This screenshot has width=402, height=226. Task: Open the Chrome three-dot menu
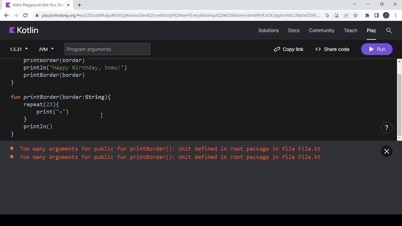click(396, 15)
